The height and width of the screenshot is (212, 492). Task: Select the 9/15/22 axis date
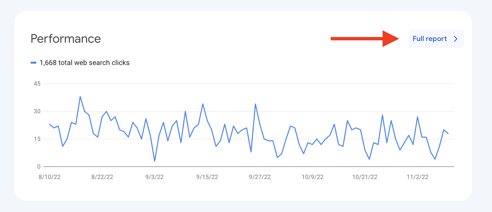coord(207,177)
